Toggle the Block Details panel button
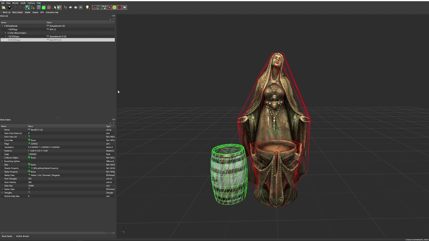The image size is (429, 241). pyautogui.click(x=17, y=12)
